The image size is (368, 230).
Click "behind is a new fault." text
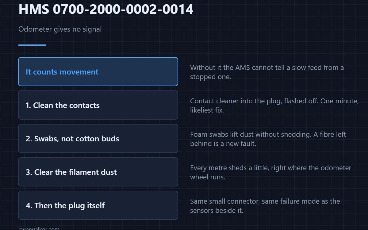(223, 144)
